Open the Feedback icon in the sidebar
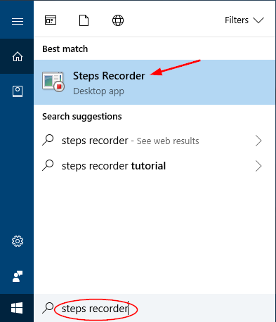 click(x=18, y=276)
